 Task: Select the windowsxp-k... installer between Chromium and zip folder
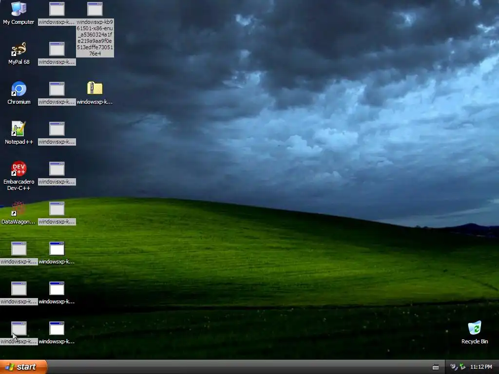click(57, 89)
